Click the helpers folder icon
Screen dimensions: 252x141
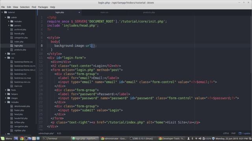(9, 94)
